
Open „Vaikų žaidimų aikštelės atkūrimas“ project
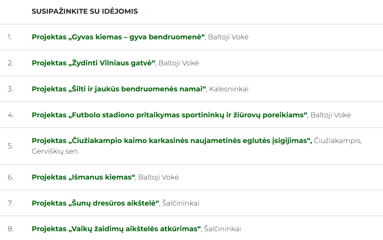(x=116, y=229)
